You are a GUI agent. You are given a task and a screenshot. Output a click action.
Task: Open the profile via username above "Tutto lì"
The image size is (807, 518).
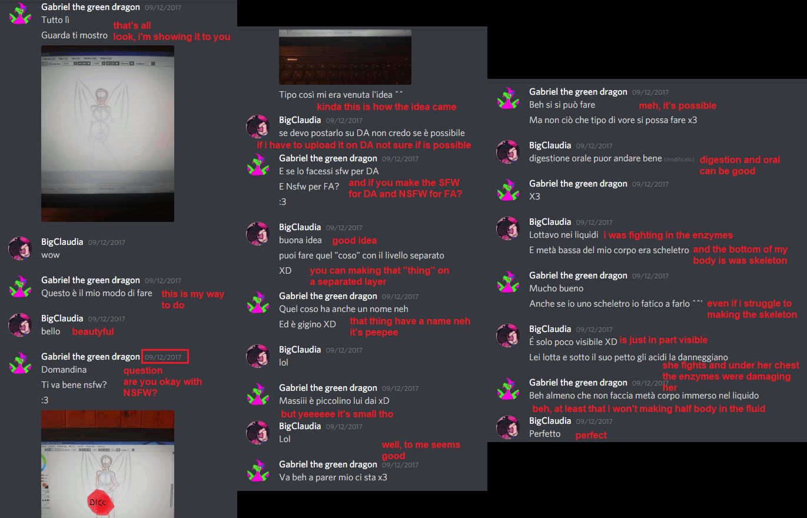(91, 7)
